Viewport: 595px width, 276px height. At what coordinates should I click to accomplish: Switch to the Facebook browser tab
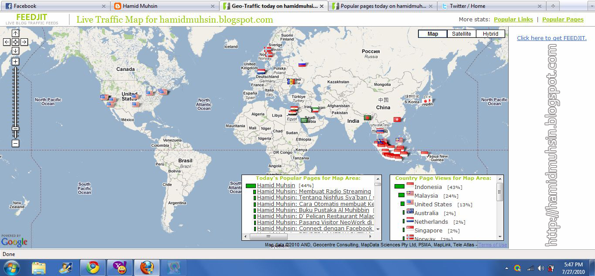tap(55, 6)
